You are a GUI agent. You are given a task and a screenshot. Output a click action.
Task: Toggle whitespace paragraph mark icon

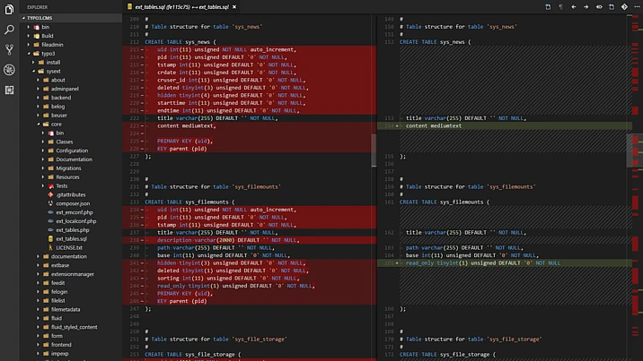coord(560,6)
